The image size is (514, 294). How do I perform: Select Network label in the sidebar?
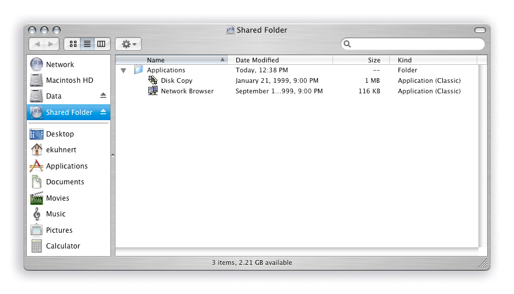click(60, 65)
